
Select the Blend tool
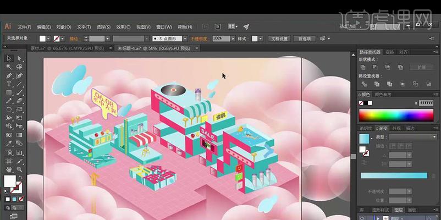pos(19,143)
